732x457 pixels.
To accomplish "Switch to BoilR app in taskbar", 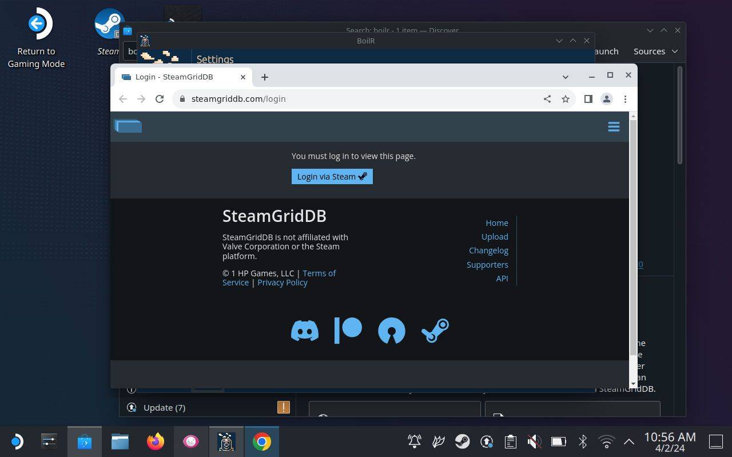I will coord(226,442).
